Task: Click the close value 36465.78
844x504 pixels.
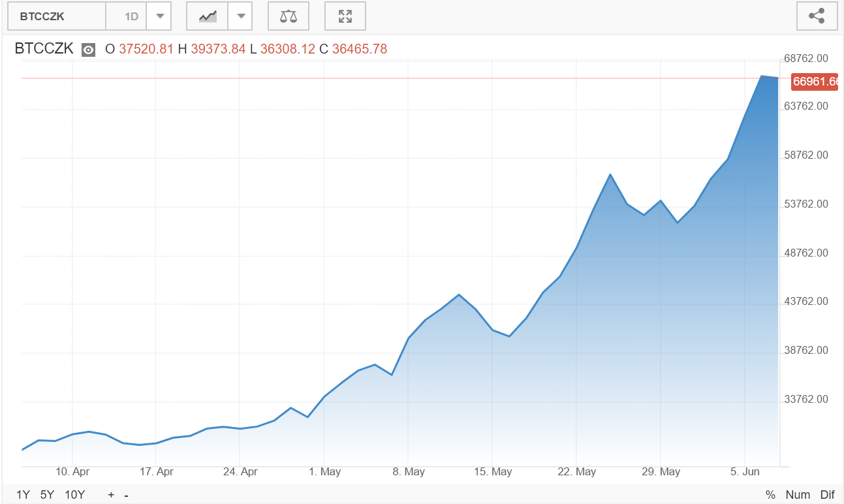Action: pos(360,49)
